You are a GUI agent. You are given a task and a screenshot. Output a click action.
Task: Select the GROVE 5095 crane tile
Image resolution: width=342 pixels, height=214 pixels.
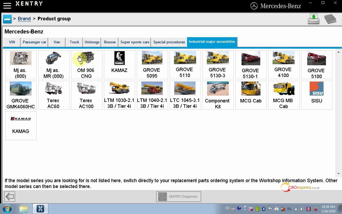[152, 65]
